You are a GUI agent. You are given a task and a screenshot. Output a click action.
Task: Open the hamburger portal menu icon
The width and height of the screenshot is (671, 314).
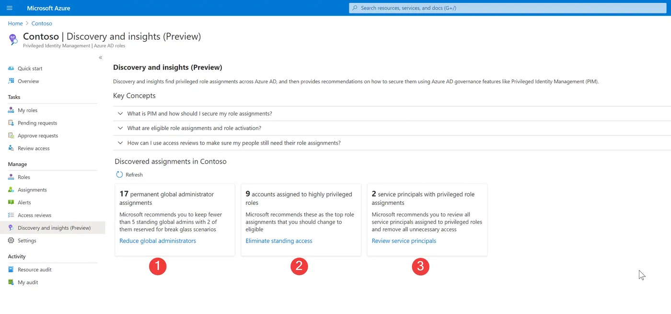tap(10, 8)
